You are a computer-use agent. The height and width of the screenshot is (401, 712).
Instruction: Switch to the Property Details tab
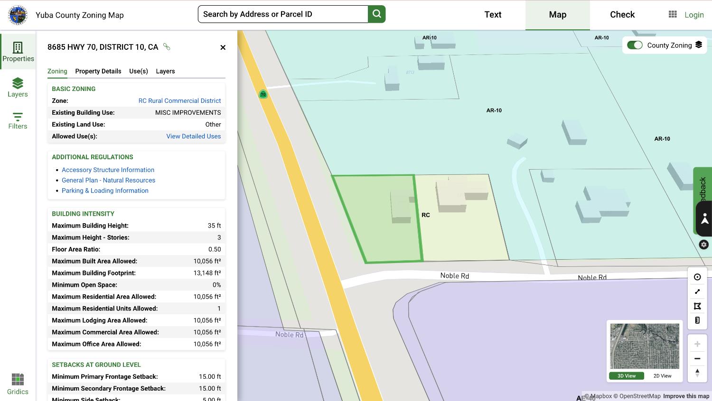coord(98,71)
